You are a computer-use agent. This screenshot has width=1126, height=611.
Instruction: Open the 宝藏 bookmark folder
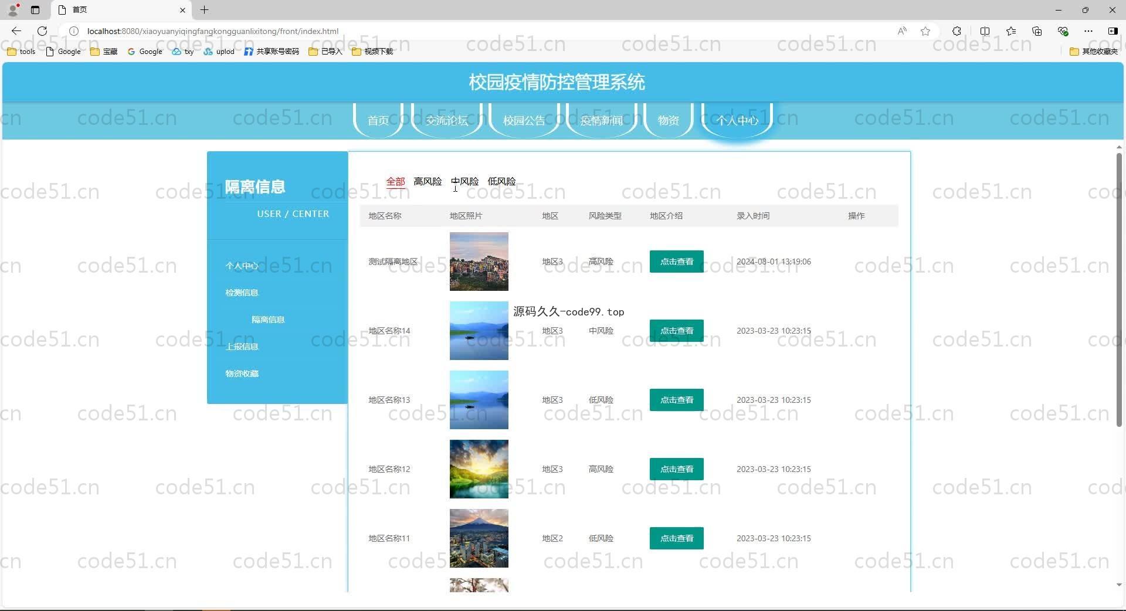tap(104, 52)
